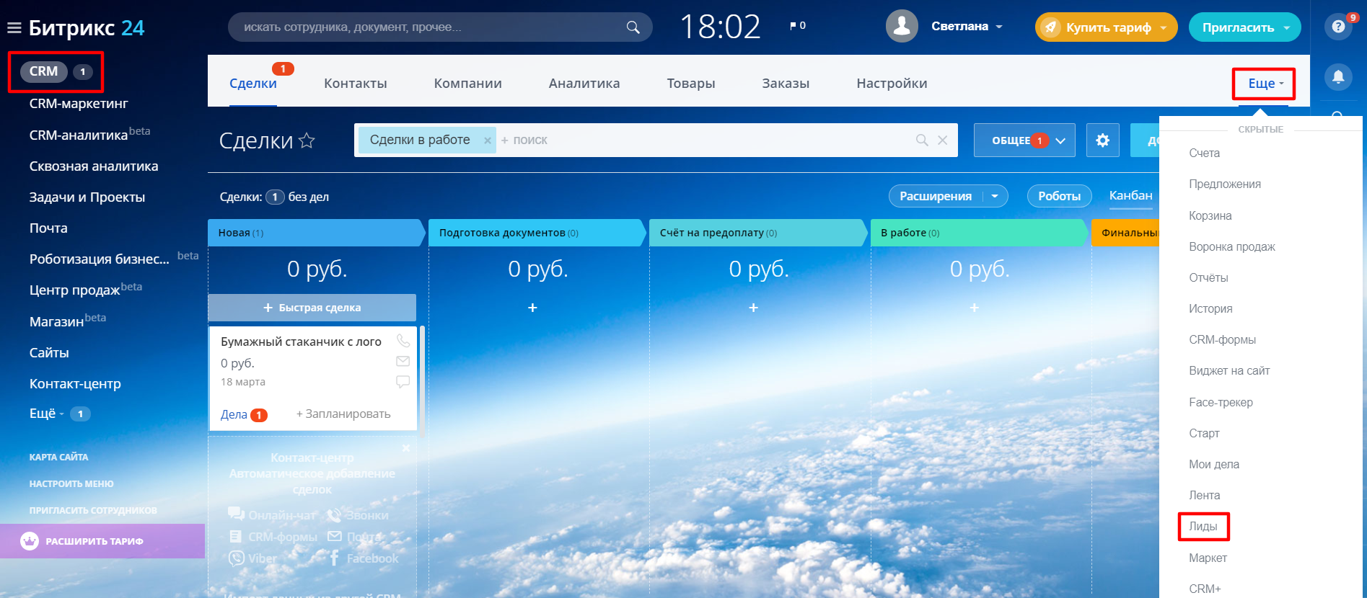This screenshot has height=598, width=1367.
Task: Open the help question mark icon
Action: click(1338, 27)
